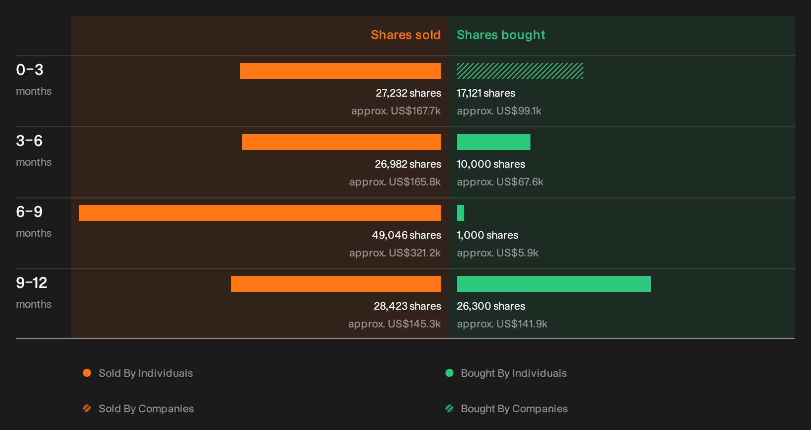Select the 26,300 shares value
Screen dimensions: 811x430
pos(491,306)
